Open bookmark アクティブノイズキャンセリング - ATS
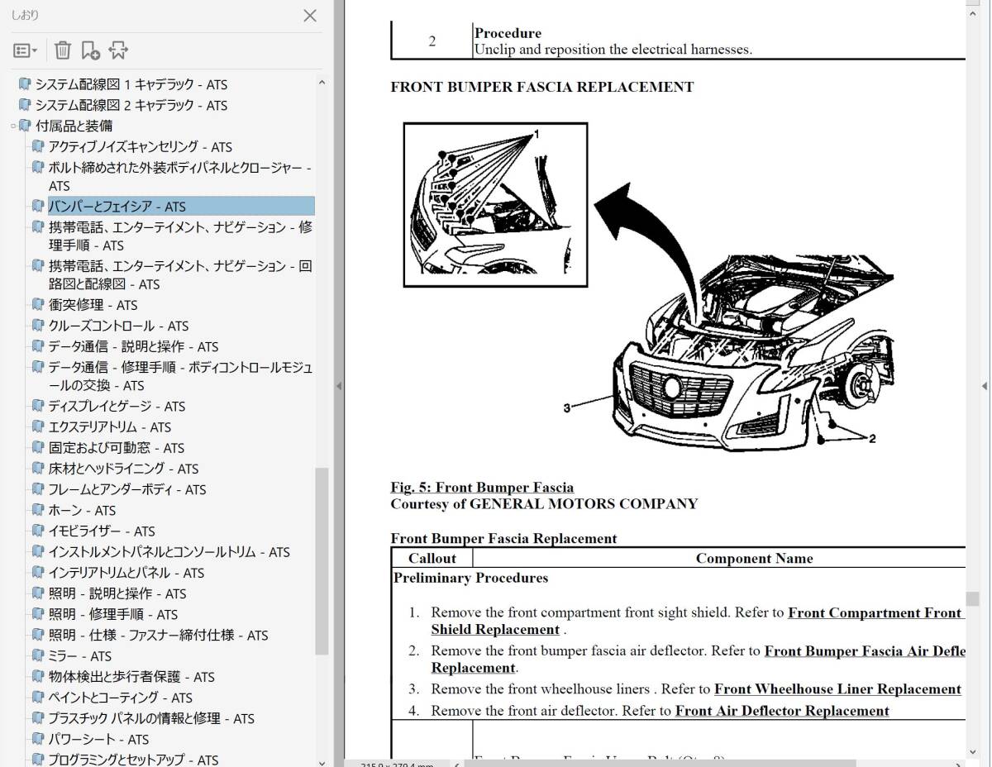Viewport: 992px width, 767px height. point(141,147)
